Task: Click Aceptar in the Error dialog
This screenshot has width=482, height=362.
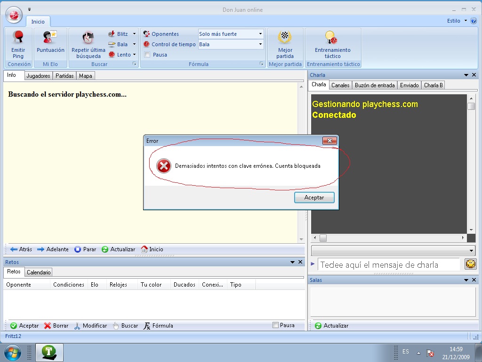Action: (314, 197)
